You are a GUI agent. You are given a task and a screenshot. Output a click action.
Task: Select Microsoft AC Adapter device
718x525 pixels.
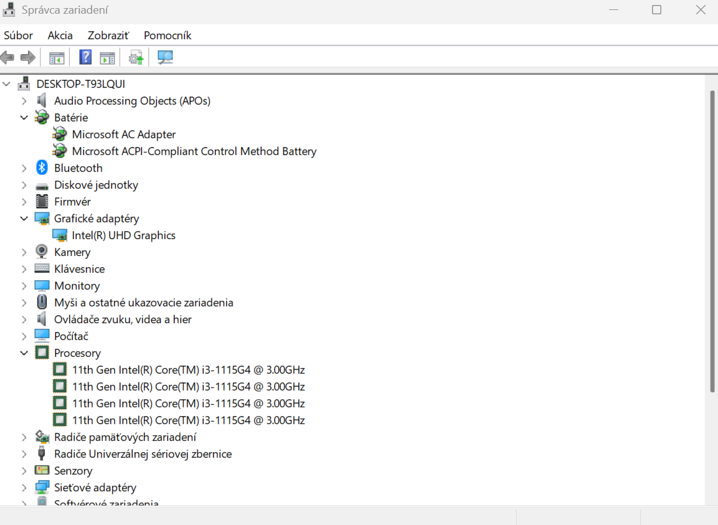124,134
